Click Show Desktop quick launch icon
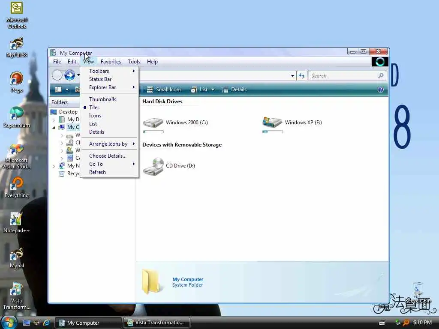The height and width of the screenshot is (329, 439). 26,323
